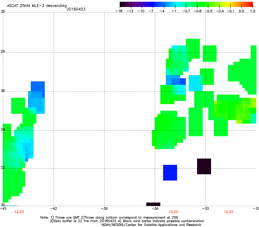Click the note line "Times are GMT"

point(109,218)
